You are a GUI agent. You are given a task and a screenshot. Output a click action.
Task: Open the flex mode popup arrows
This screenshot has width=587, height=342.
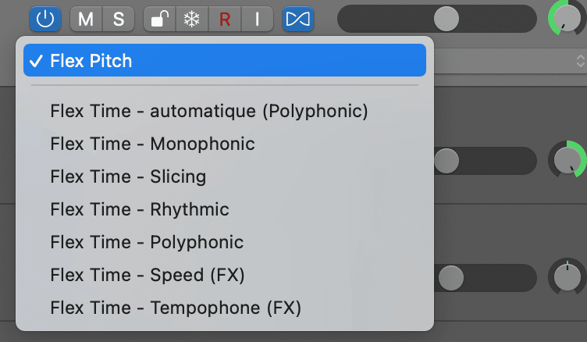point(580,61)
